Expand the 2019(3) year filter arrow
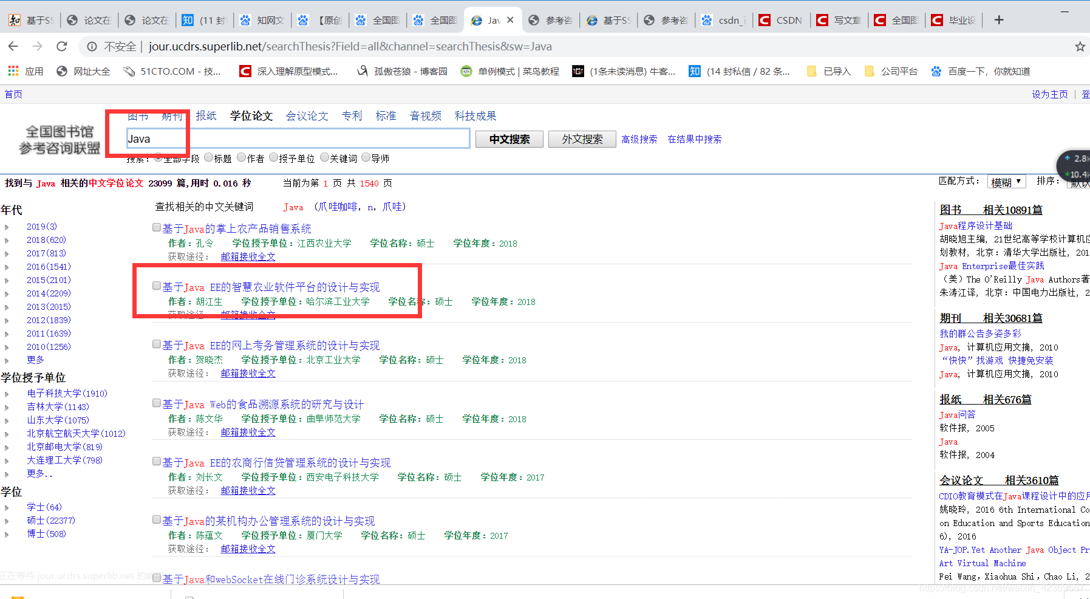Image resolution: width=1090 pixels, height=599 pixels. (7, 227)
